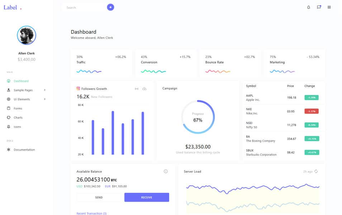Image resolution: width=342 pixels, height=215 pixels.
Task: Click the SEND button
Action: (99, 197)
